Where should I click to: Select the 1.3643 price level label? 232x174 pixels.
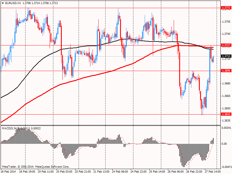(x=226, y=114)
